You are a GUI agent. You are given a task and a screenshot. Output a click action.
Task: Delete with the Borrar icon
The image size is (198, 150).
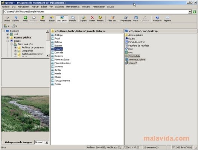coord(92,19)
